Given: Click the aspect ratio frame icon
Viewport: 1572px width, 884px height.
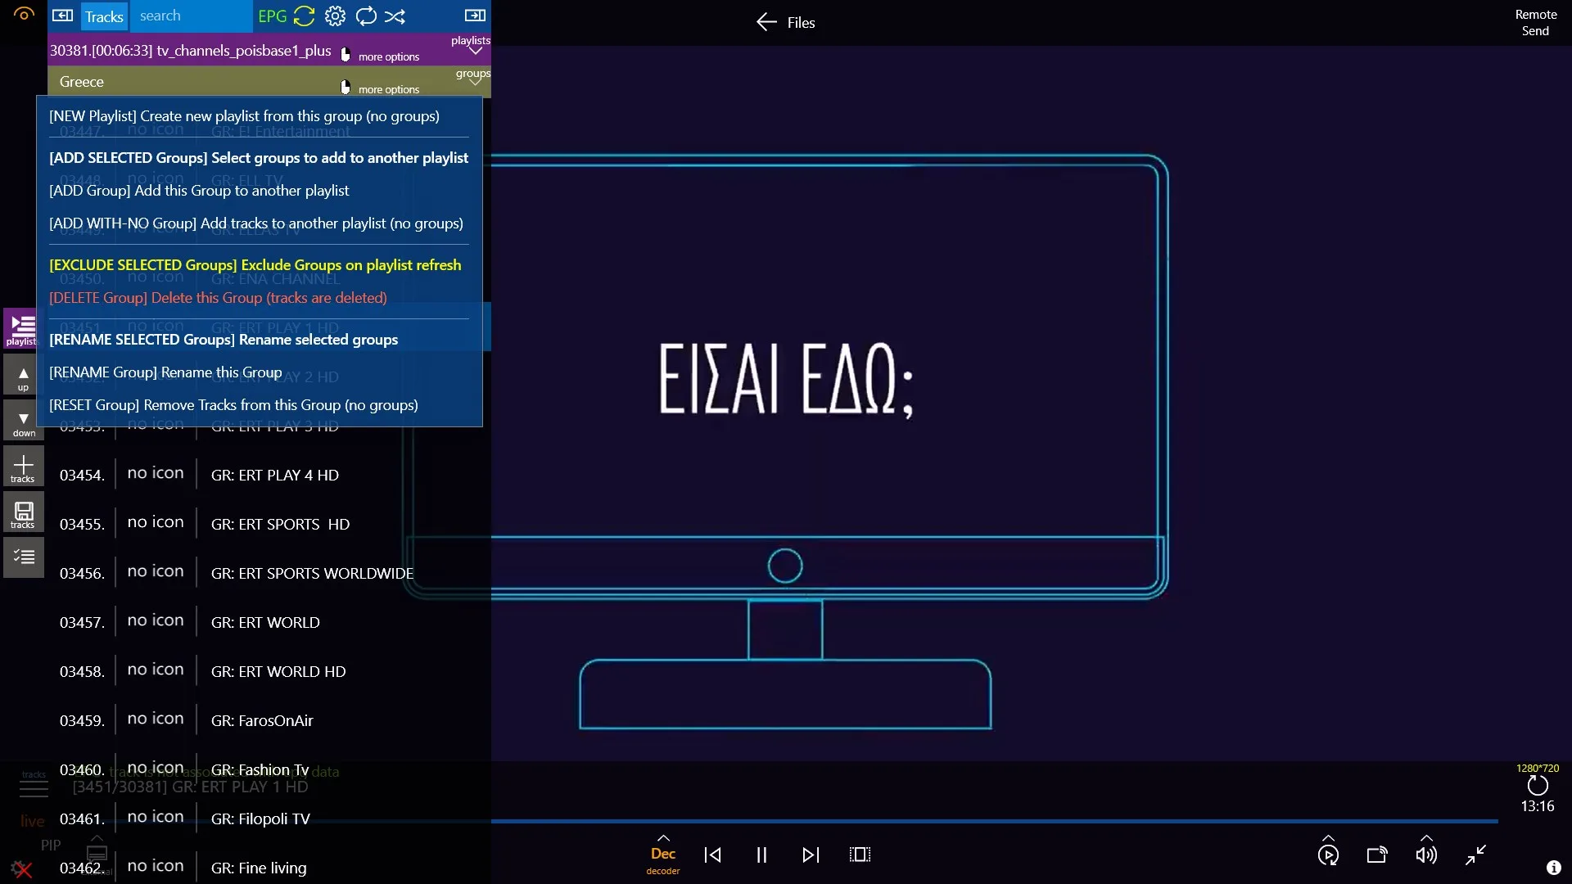Looking at the screenshot, I should click(x=860, y=855).
